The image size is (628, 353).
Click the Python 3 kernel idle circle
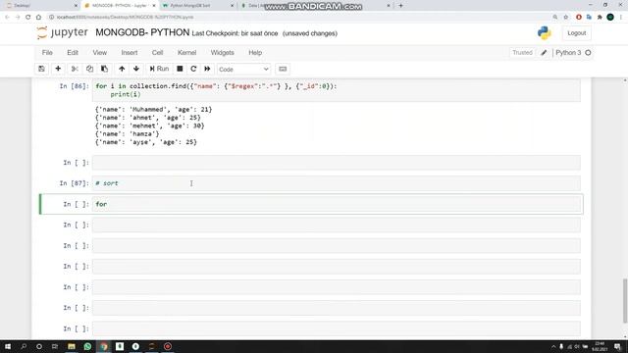click(x=588, y=52)
